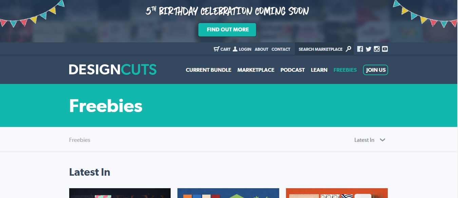Viewport: 458px width, 198px height.
Task: Open the Latest In sorting dropdown
Action: (364, 139)
